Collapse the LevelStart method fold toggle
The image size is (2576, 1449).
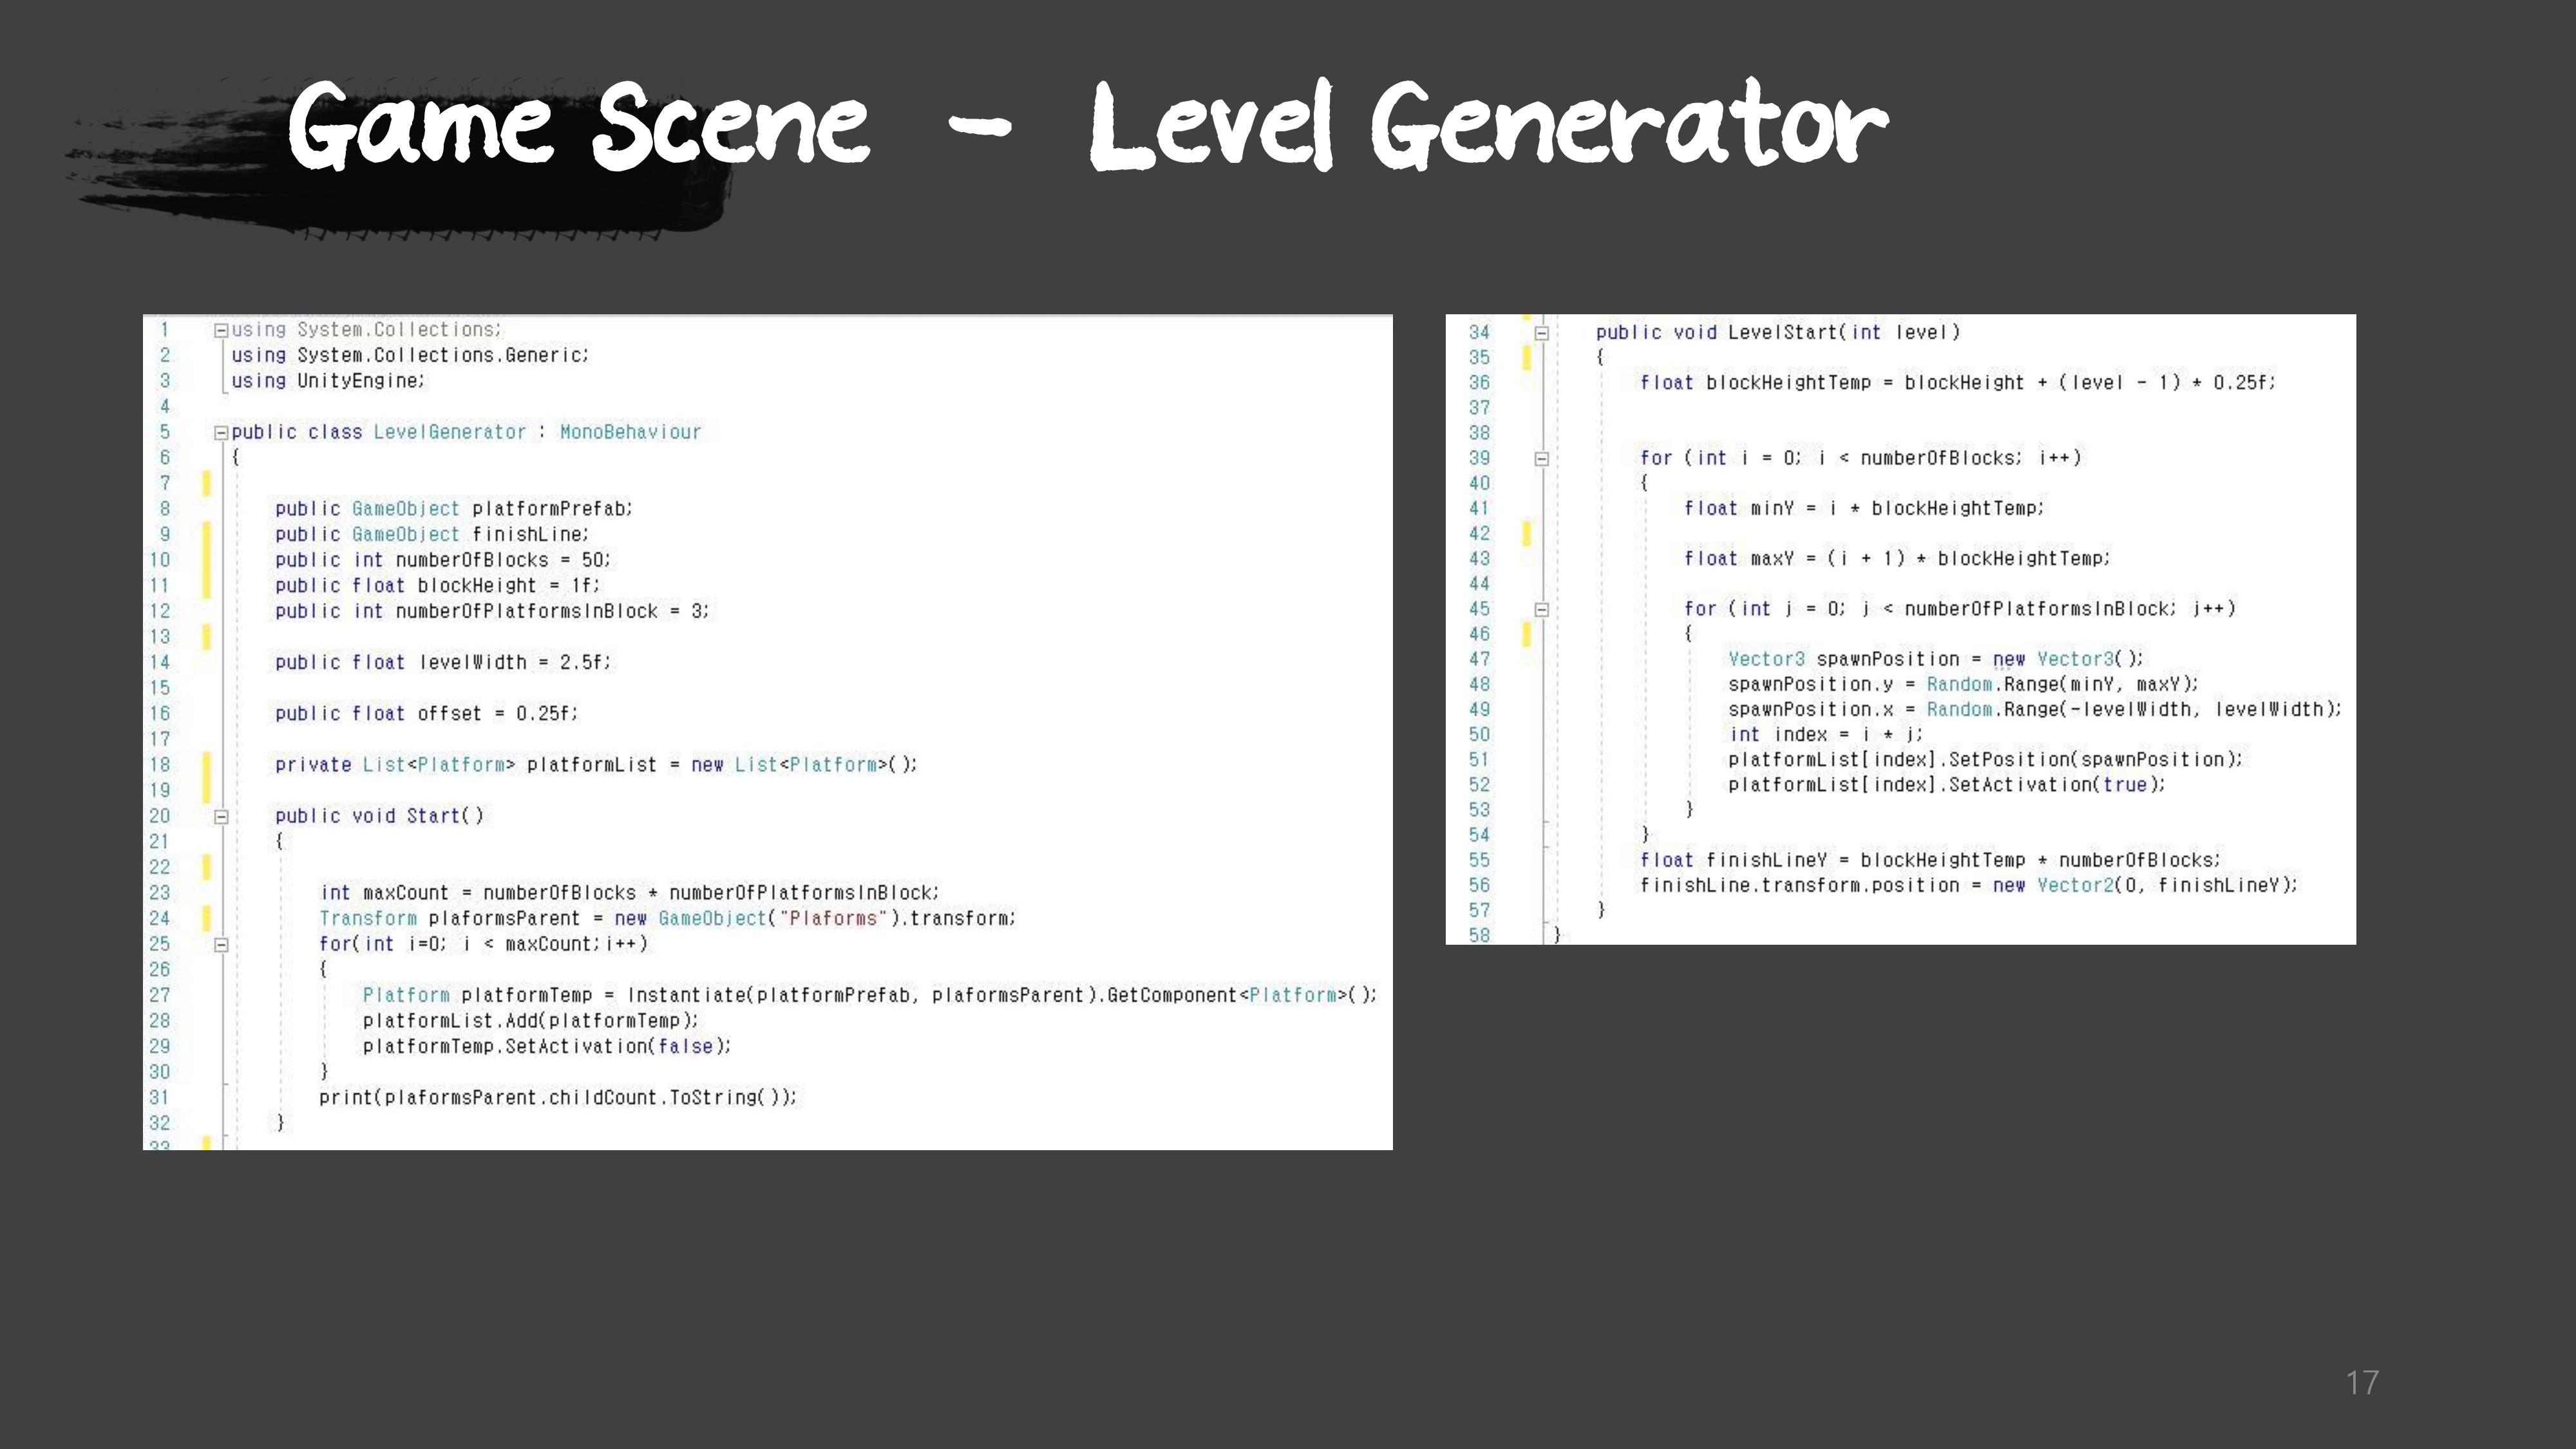(x=1541, y=334)
